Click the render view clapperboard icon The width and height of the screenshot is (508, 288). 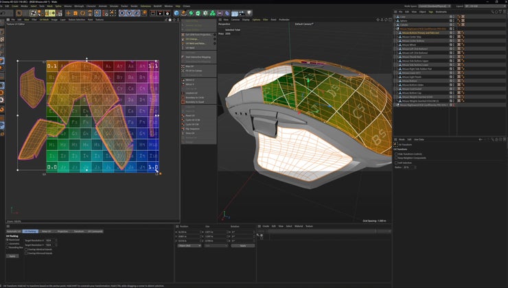[x=153, y=13]
